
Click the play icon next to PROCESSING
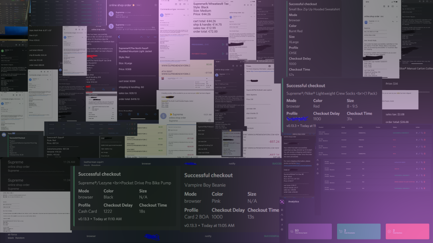(224, 44)
